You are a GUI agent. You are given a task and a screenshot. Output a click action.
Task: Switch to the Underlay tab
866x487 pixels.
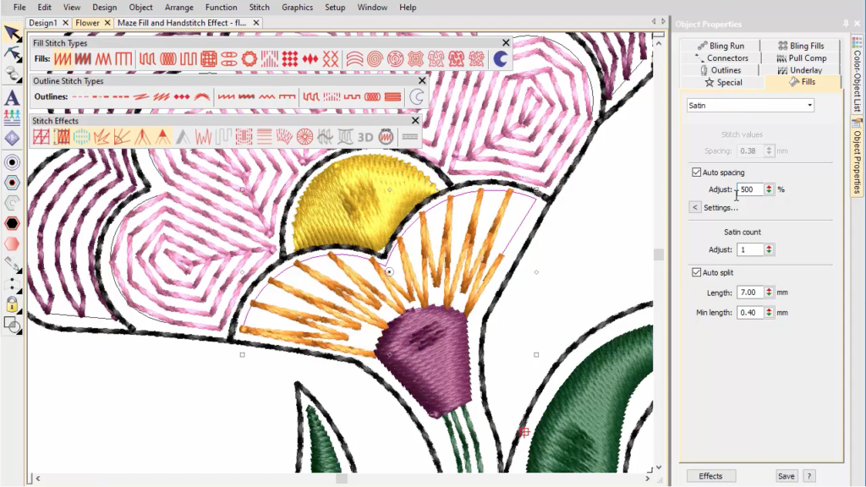[804, 70]
